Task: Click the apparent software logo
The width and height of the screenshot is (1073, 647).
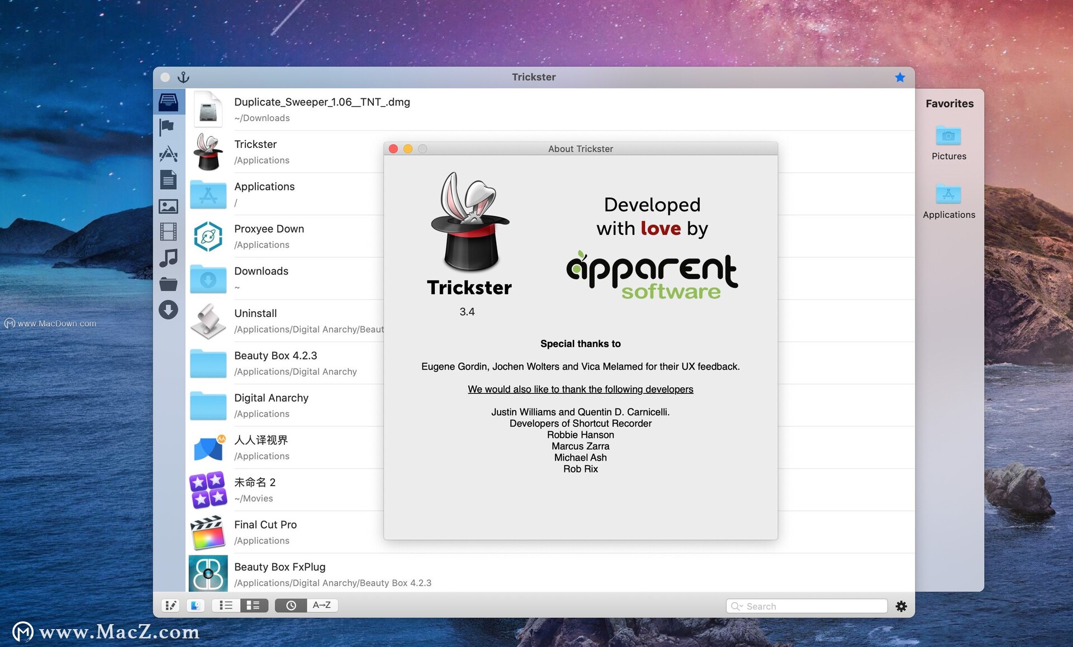Action: 652,275
